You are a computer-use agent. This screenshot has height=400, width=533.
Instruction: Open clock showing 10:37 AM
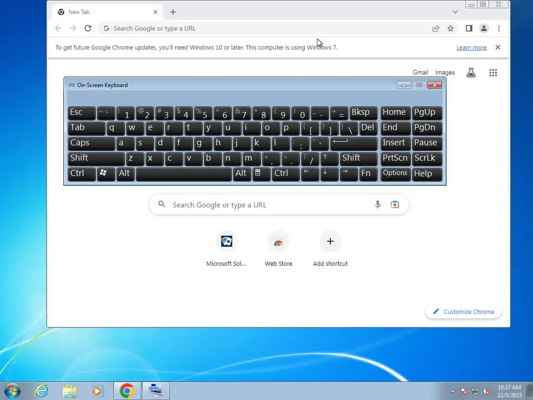tap(509, 391)
